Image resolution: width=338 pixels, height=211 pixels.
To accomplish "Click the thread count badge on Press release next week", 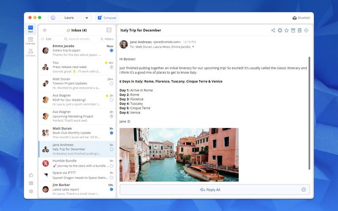I will [x=112, y=67].
